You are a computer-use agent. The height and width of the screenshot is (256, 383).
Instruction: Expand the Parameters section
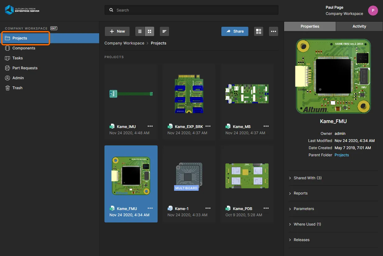333,209
